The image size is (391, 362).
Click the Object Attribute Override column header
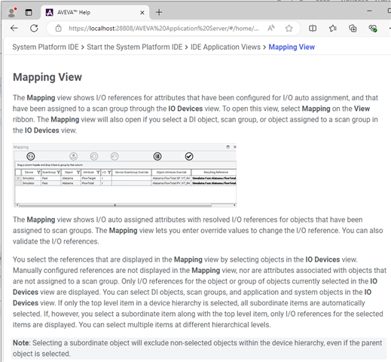click(171, 172)
